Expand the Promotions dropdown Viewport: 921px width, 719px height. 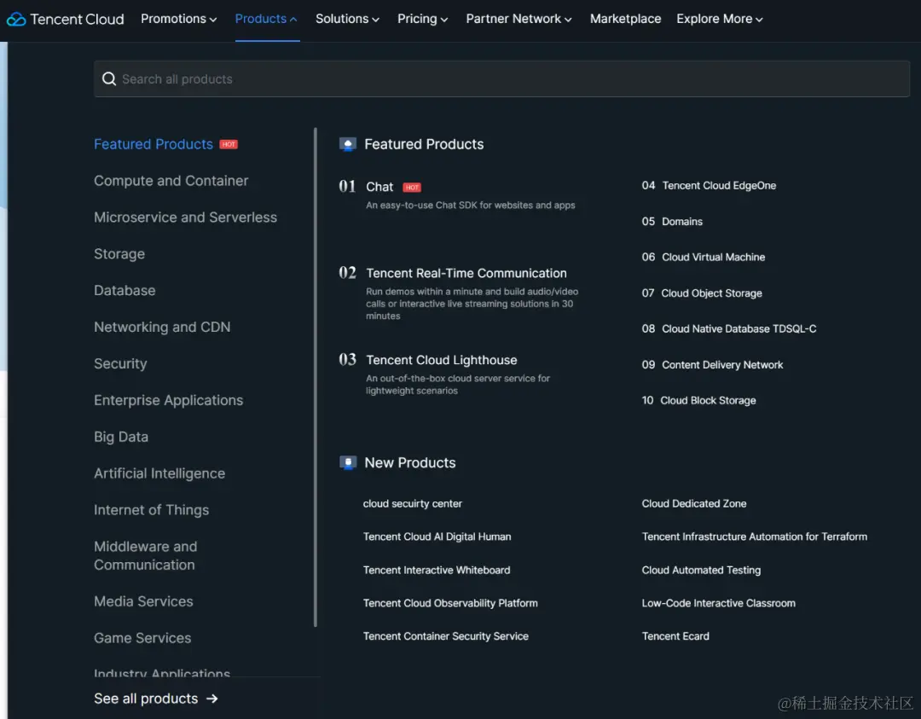[x=179, y=19]
